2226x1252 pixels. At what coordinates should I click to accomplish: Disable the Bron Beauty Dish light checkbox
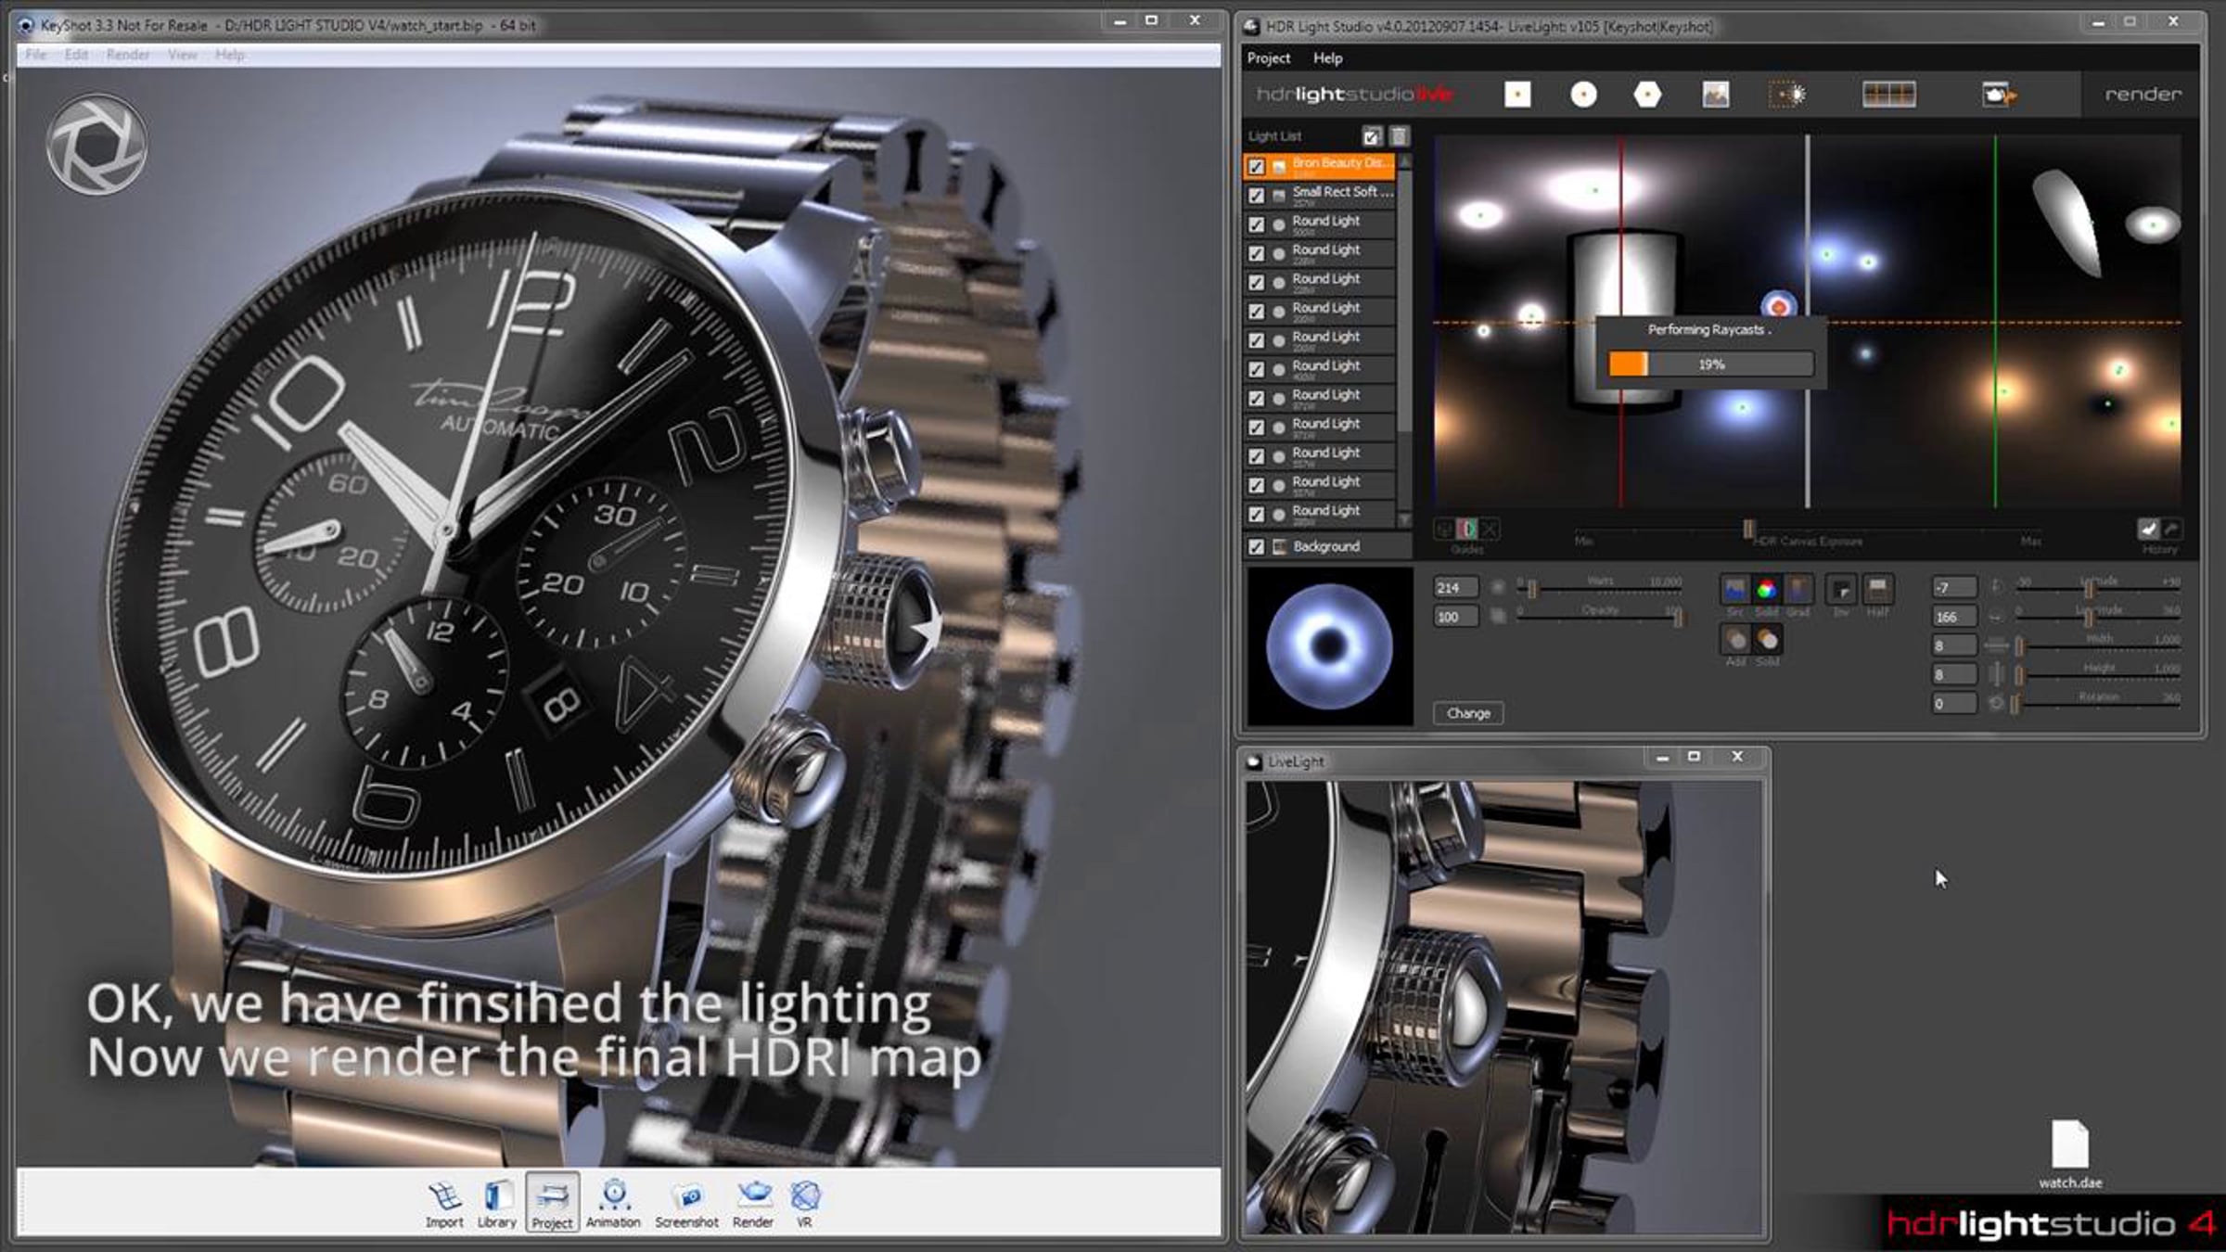[x=1256, y=167]
